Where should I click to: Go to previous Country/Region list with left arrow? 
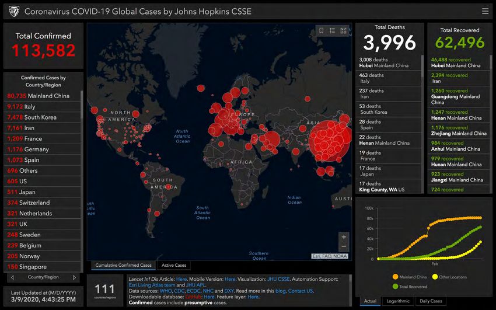(x=12, y=277)
